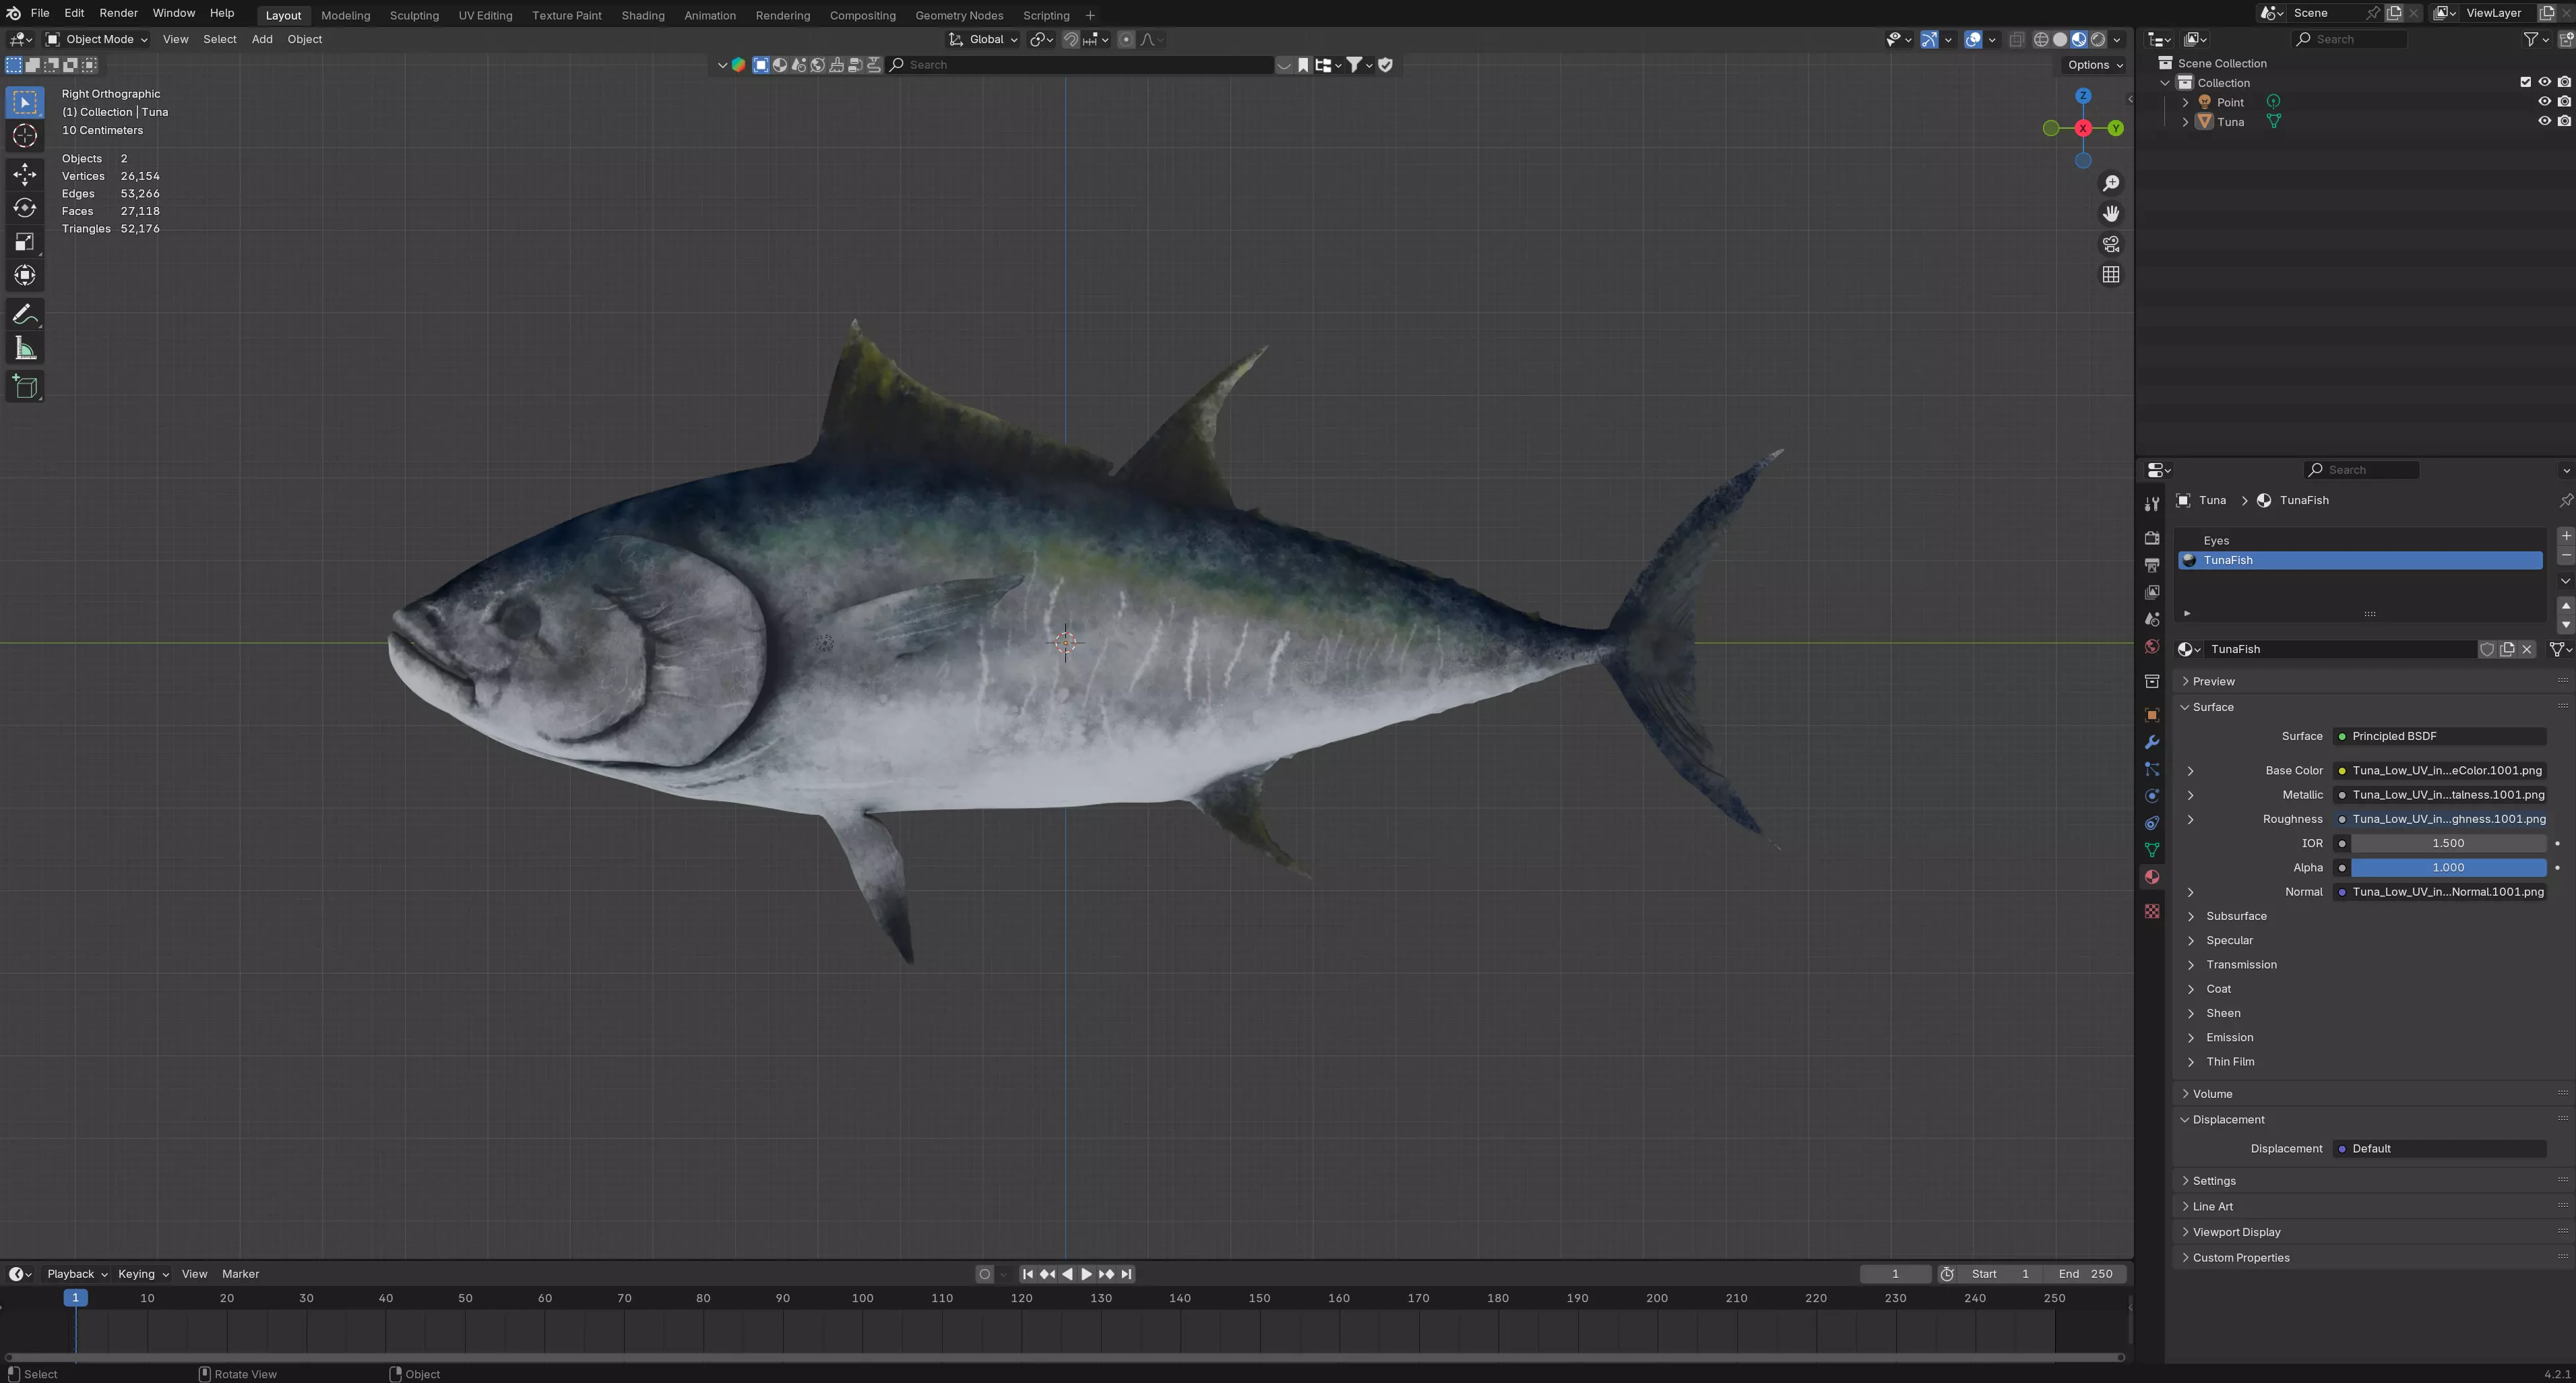
Task: Disable the Point light in renders
Action: [2564, 102]
